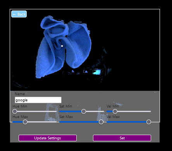Click the Val Min label
This screenshot has height=151, width=172.
[x=113, y=106]
